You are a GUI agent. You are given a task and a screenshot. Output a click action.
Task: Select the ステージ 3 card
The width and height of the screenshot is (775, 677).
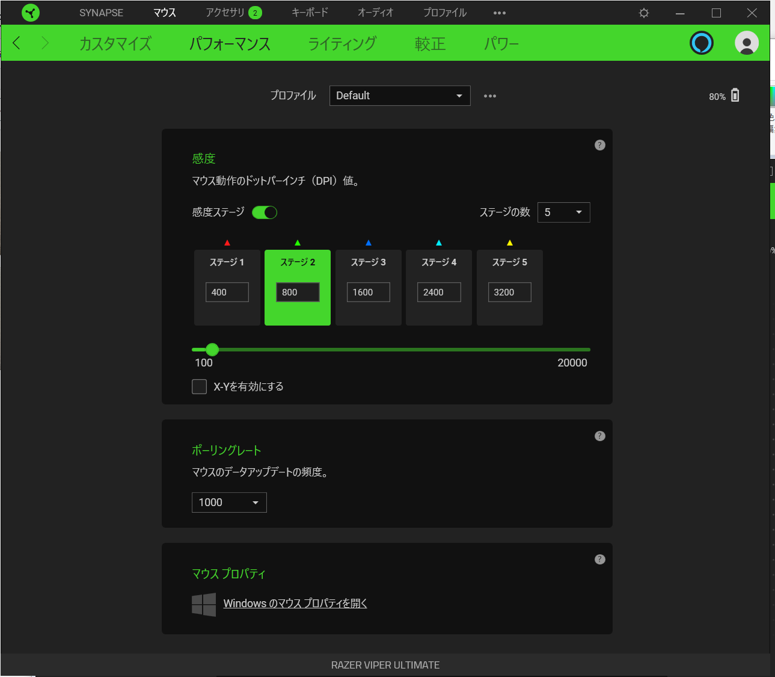[369, 288]
